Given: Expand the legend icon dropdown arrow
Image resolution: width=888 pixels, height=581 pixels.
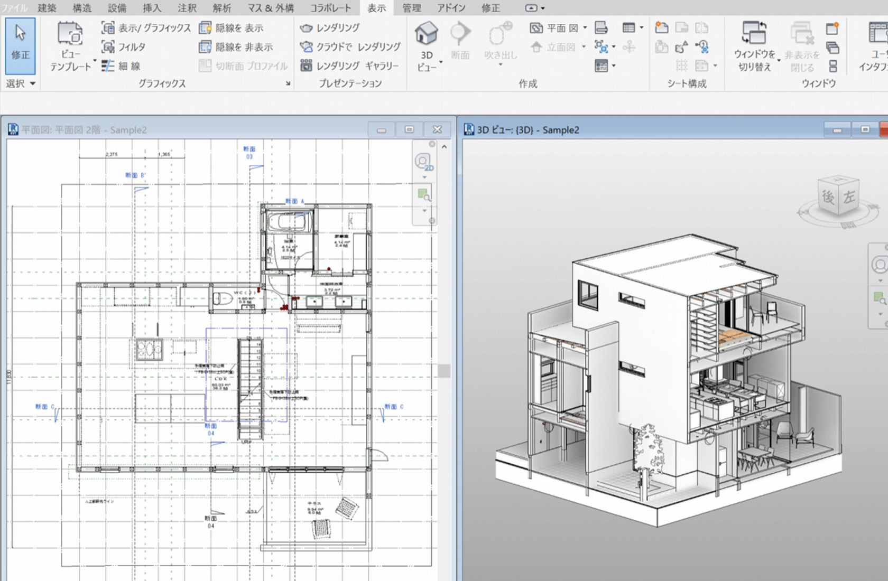Looking at the screenshot, I should pyautogui.click(x=614, y=66).
